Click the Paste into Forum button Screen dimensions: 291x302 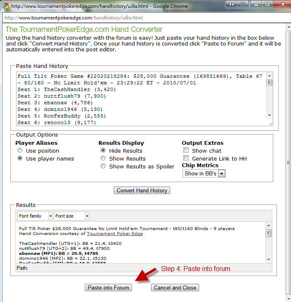108,288
